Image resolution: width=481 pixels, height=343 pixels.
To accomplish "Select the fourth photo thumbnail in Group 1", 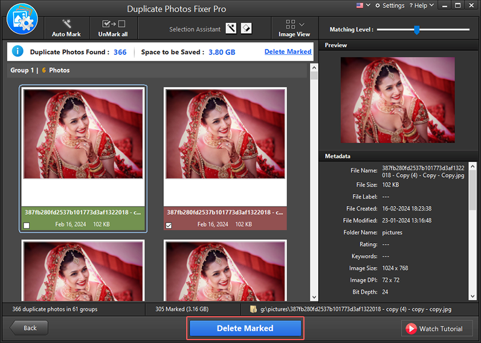I will point(225,271).
